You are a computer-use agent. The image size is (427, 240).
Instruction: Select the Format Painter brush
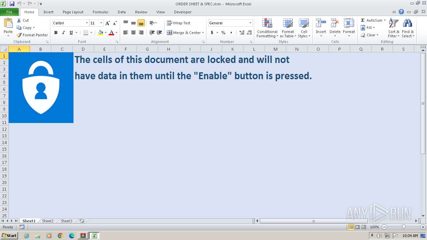coord(32,35)
